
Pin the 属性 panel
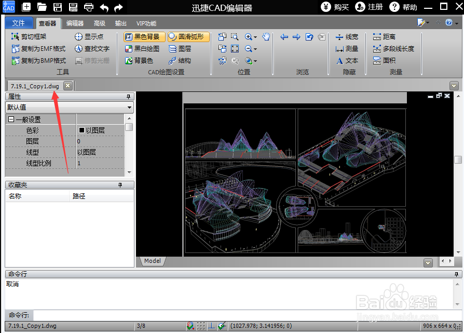click(128, 97)
